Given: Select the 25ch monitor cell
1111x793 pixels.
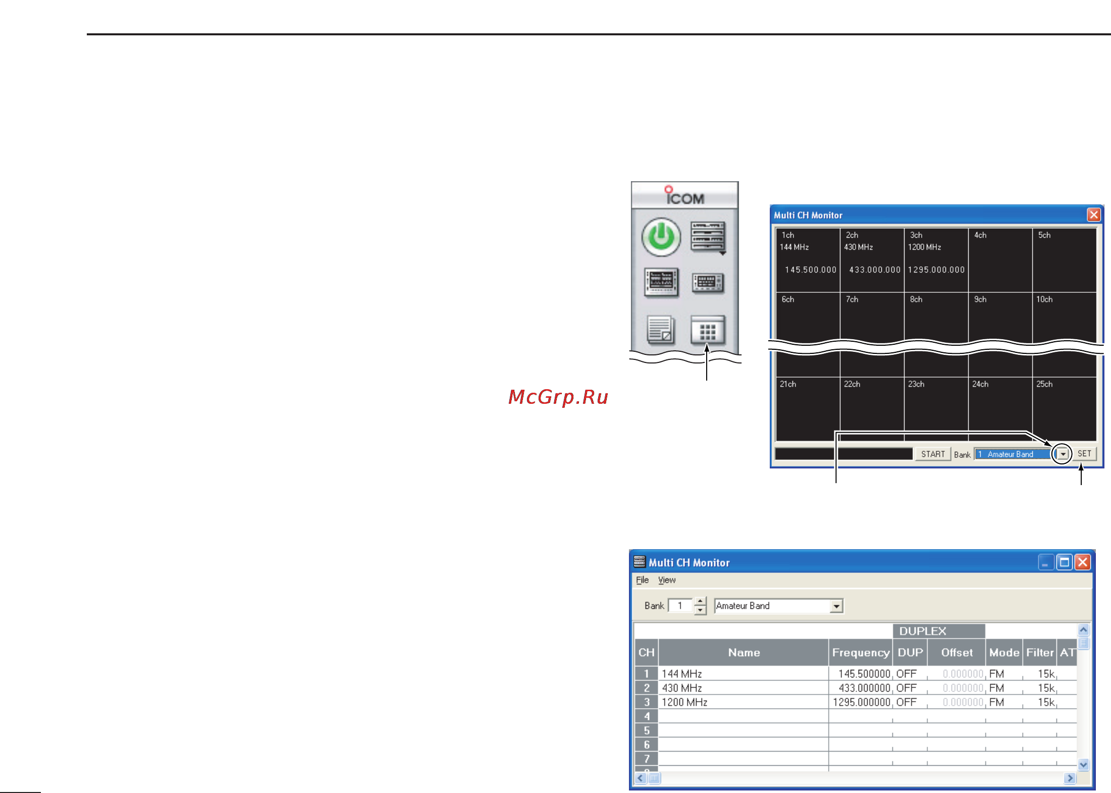Looking at the screenshot, I should coord(1064,409).
